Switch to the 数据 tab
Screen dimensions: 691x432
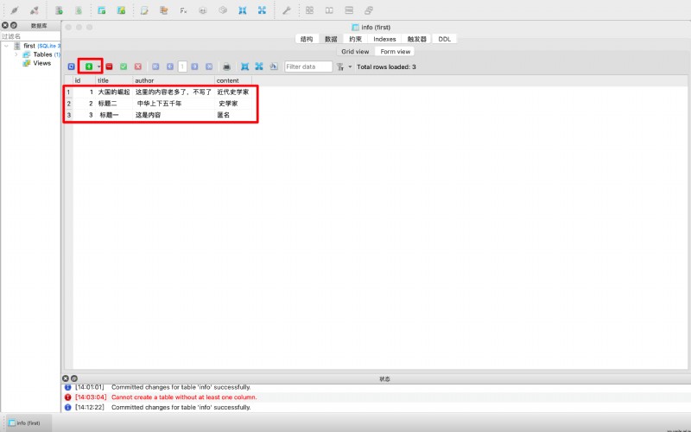(331, 39)
